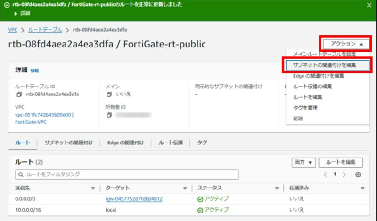Viewport: 377px width, 221px height.
Task: Open the vpc-051fc742645b09e00 FortiGate-VPC link
Action: pyautogui.click(x=44, y=118)
